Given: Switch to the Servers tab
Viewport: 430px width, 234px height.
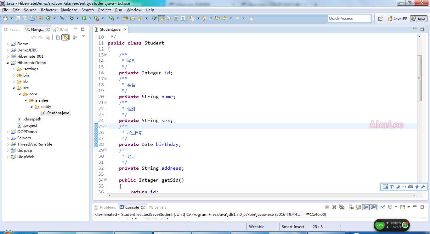Looking at the screenshot, I should (157, 207).
